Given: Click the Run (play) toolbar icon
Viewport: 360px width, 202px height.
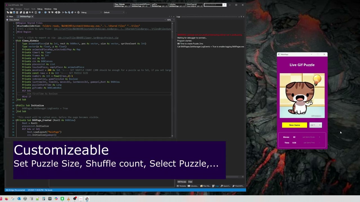Looking at the screenshot, I should pyautogui.click(x=63, y=12).
